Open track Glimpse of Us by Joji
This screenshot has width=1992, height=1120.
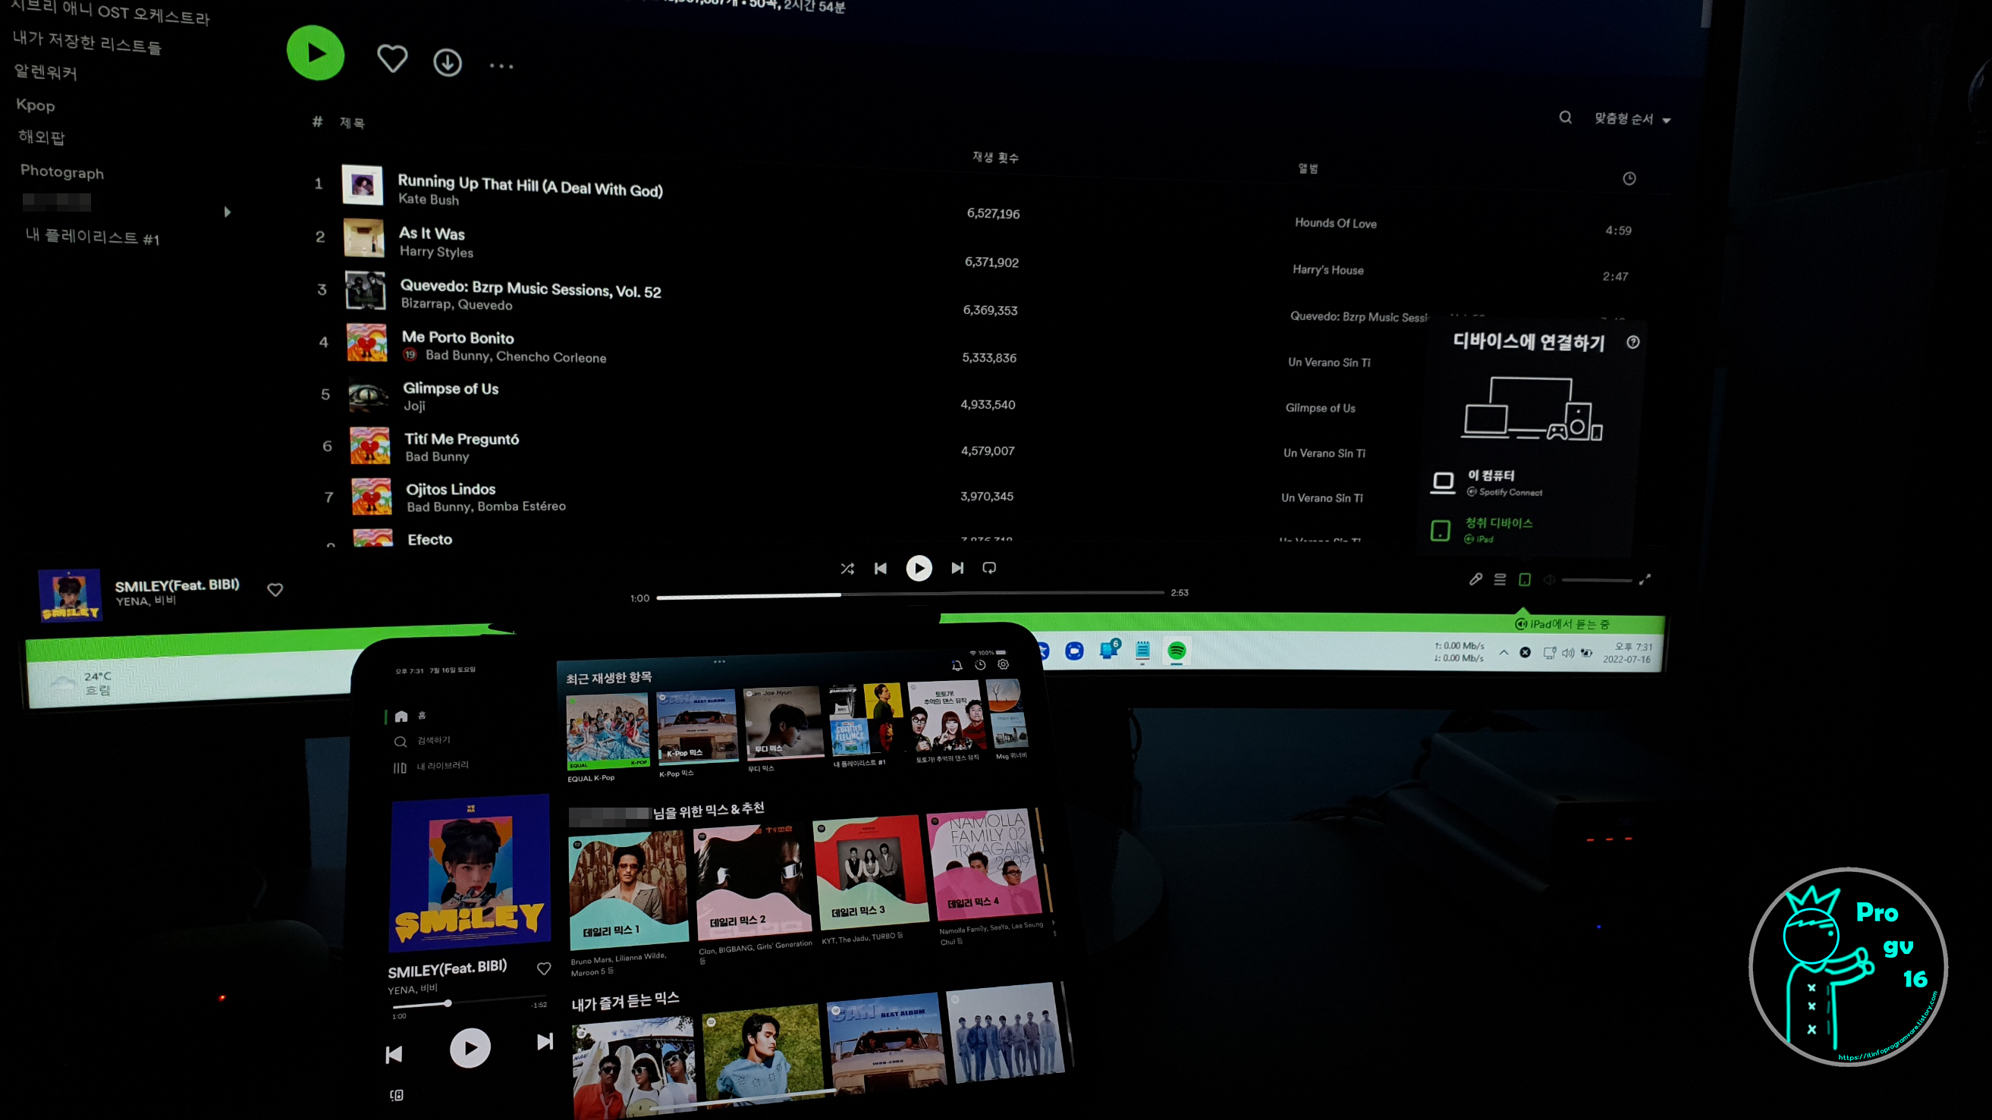tap(450, 389)
